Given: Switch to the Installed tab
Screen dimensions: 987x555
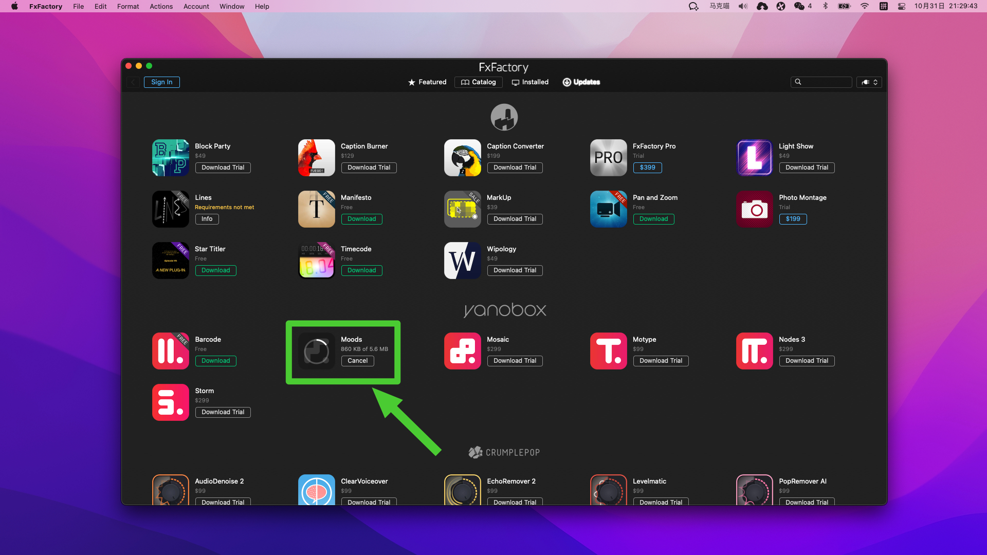Looking at the screenshot, I should pyautogui.click(x=530, y=82).
